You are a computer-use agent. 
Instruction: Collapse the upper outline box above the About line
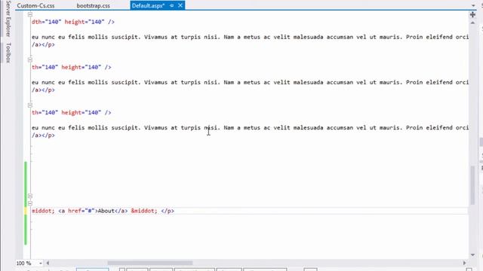[x=30, y=196]
